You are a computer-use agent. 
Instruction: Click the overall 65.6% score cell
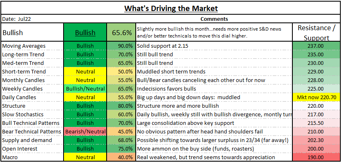point(121,32)
